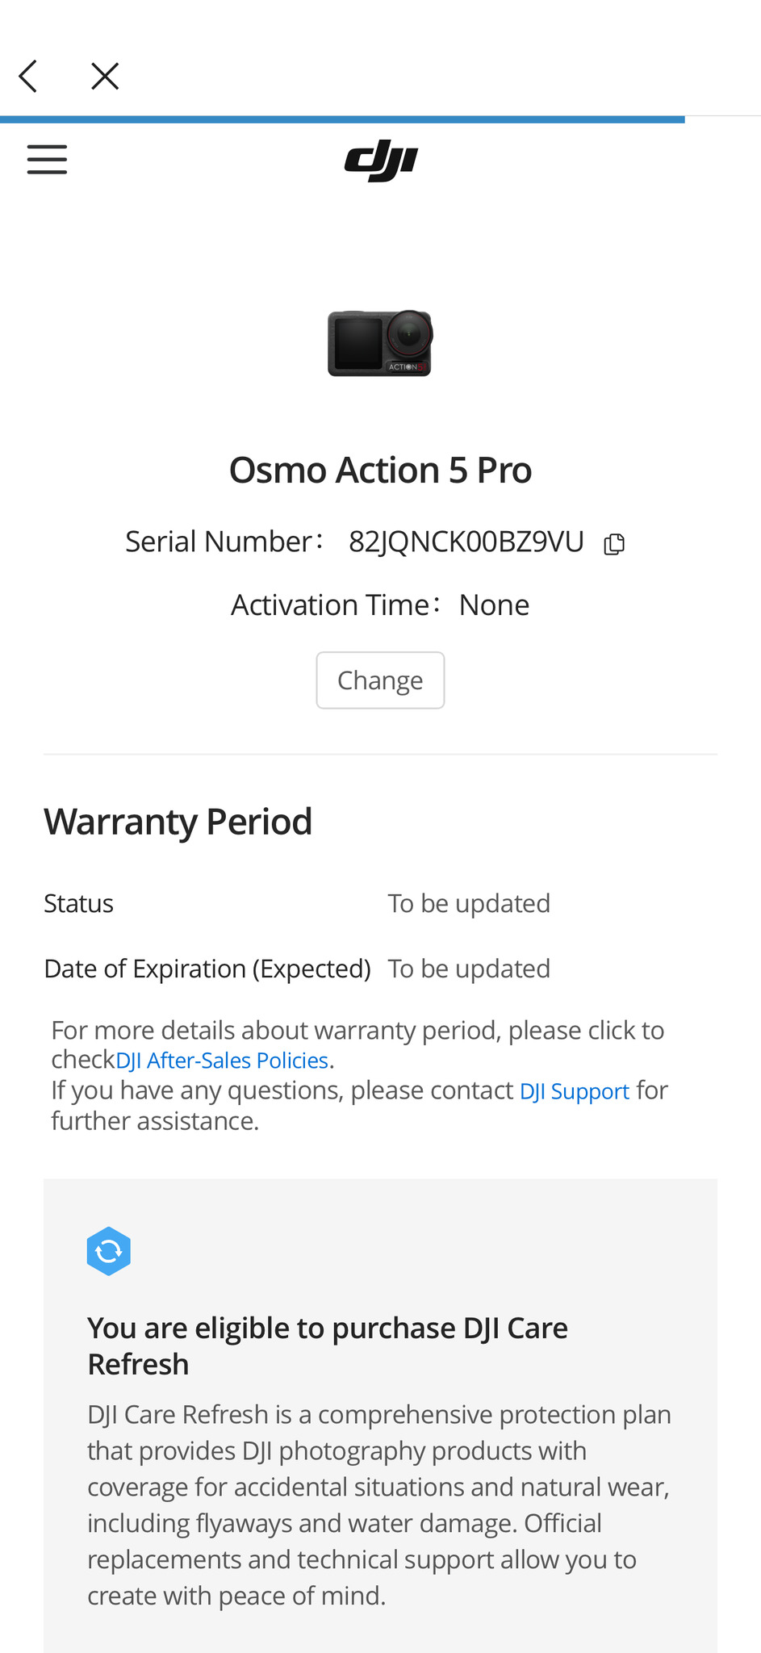Click the Status value "To be updated"
The width and height of the screenshot is (761, 1653).
coord(469,903)
